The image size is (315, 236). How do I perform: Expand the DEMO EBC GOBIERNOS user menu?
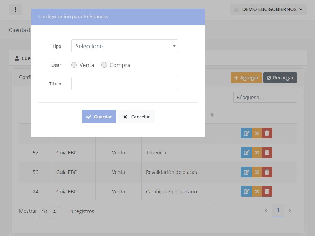click(x=268, y=9)
